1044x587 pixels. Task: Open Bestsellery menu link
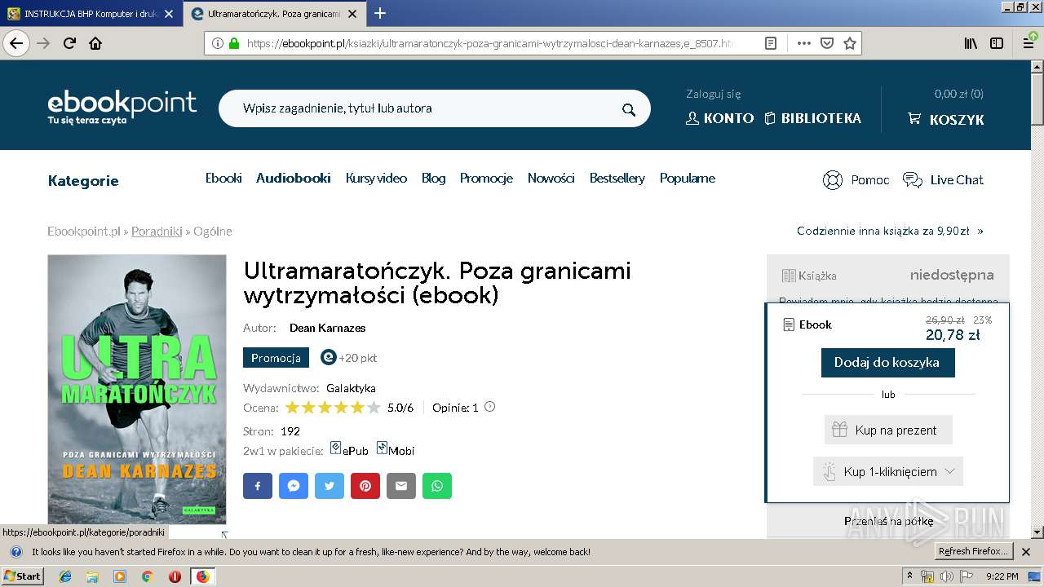point(617,178)
